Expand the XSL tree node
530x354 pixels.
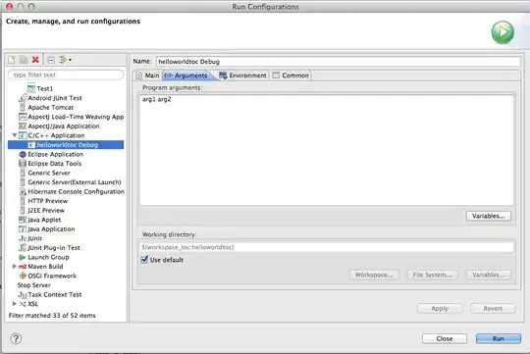15,304
